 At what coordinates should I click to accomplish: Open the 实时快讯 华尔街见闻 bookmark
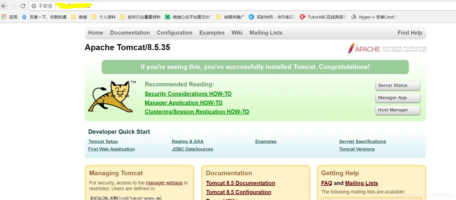pos(272,17)
